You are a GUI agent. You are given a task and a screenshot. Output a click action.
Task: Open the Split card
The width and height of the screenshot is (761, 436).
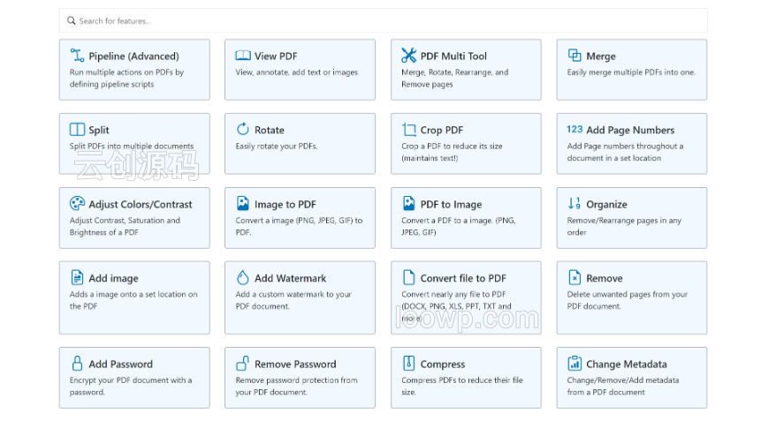coord(134,144)
